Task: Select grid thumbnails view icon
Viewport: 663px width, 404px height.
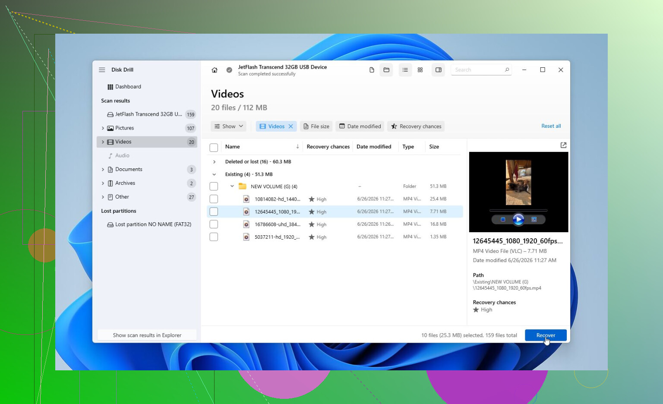Action: tap(420, 70)
